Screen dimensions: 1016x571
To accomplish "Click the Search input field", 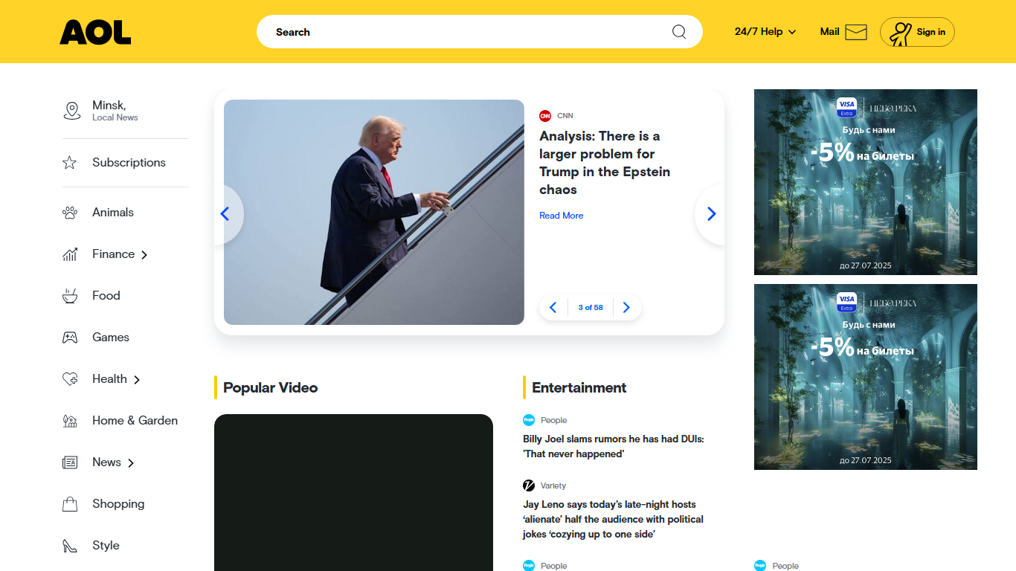I will tap(469, 32).
